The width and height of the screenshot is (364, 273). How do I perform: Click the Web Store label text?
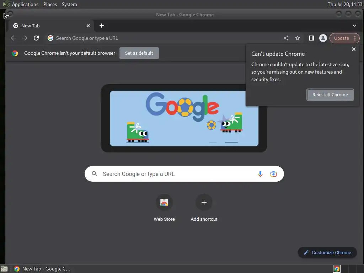tap(164, 219)
